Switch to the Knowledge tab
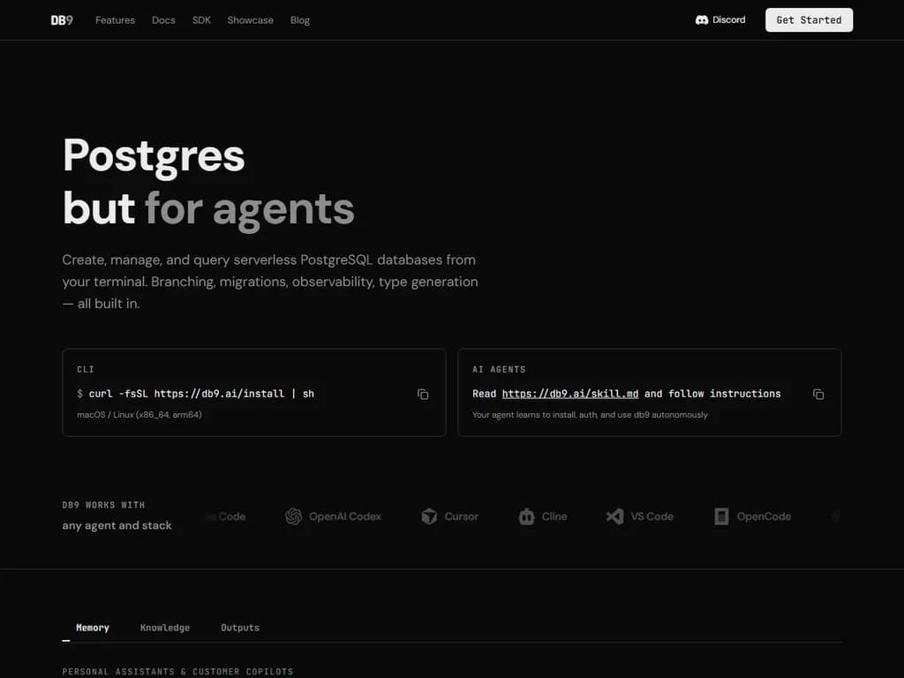Image resolution: width=904 pixels, height=678 pixels. [165, 628]
